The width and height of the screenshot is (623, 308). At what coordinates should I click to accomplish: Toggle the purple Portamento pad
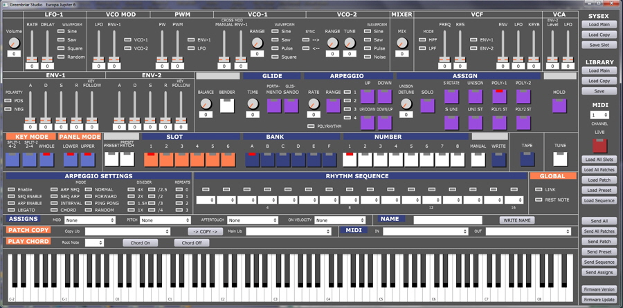pyautogui.click(x=274, y=106)
